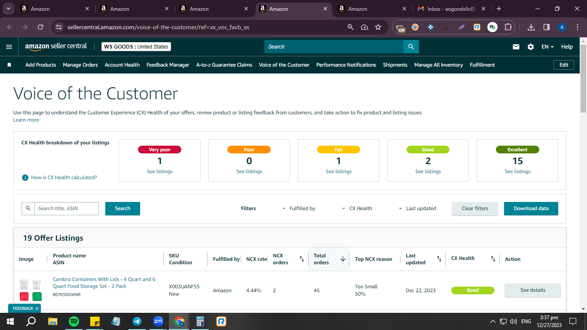Open Zoom from the taskbar

point(158,321)
